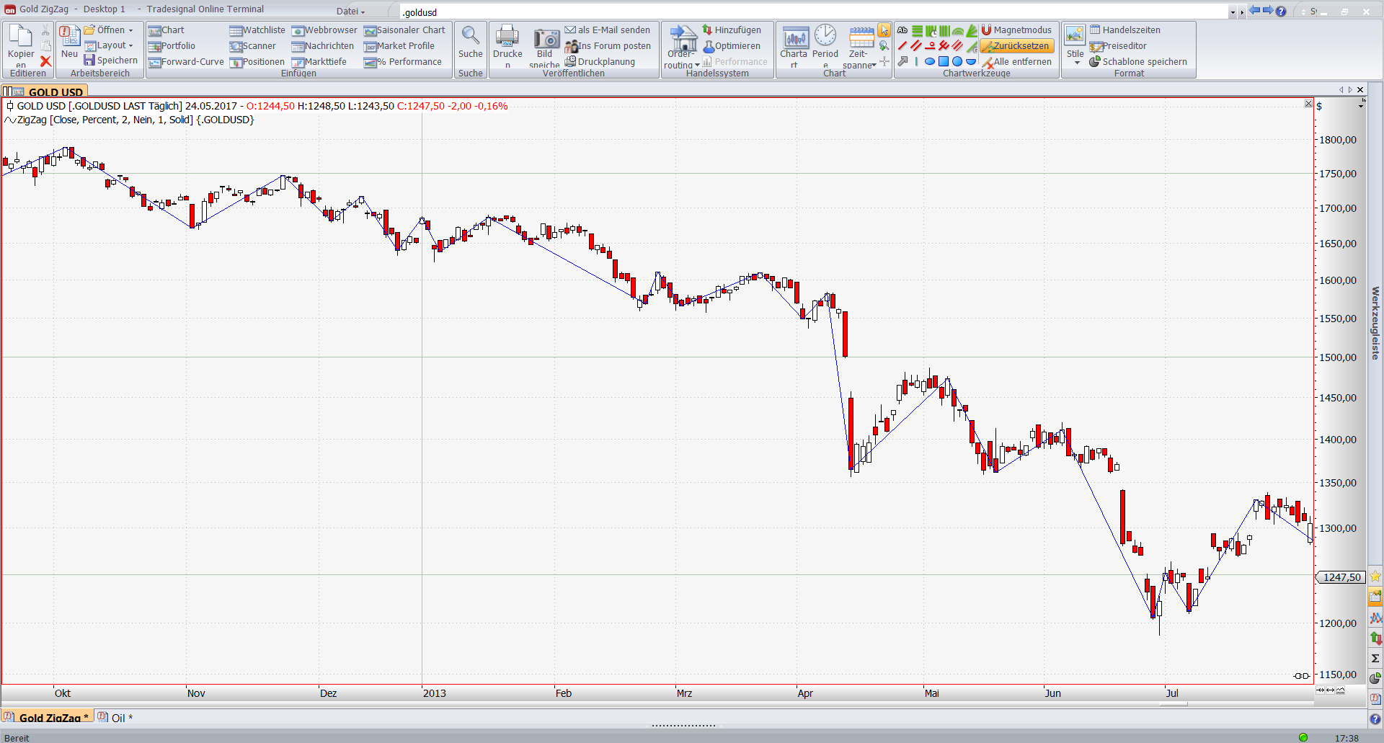Open the Scanner tool
The image size is (1384, 743).
point(252,46)
